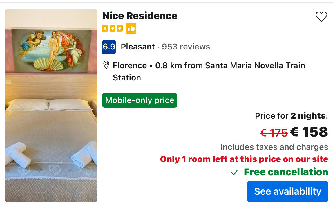
Task: Click the Florence location text
Action: tap(130, 65)
